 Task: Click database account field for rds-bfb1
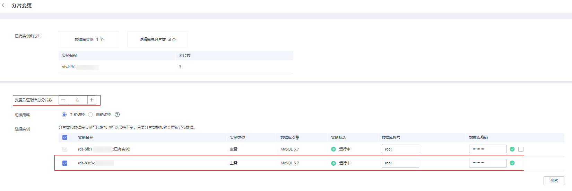point(400,149)
